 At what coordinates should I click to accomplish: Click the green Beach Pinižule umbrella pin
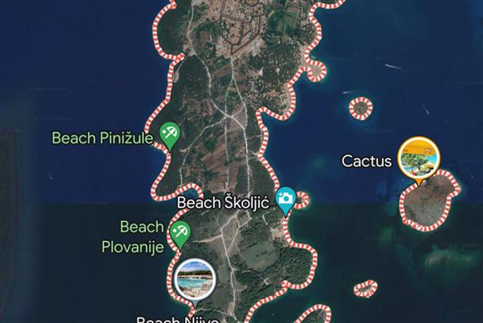(x=170, y=136)
